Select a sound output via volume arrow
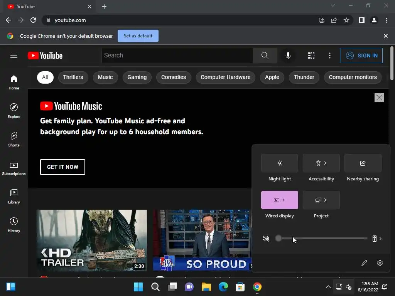 pyautogui.click(x=377, y=239)
